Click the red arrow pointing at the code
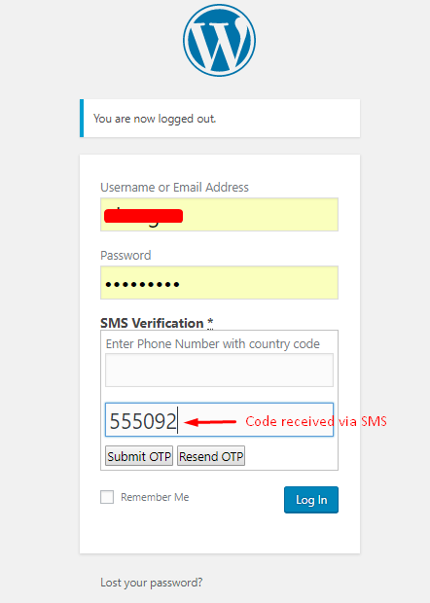This screenshot has width=430, height=603. [210, 422]
